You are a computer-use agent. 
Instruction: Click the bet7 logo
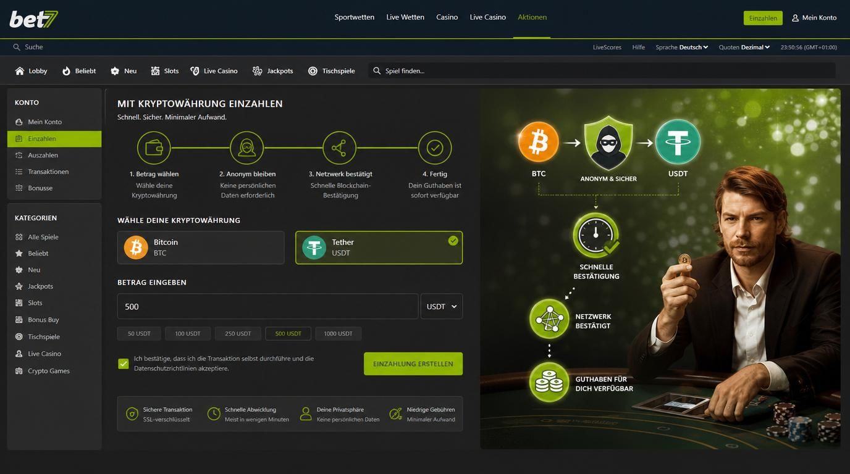click(34, 19)
